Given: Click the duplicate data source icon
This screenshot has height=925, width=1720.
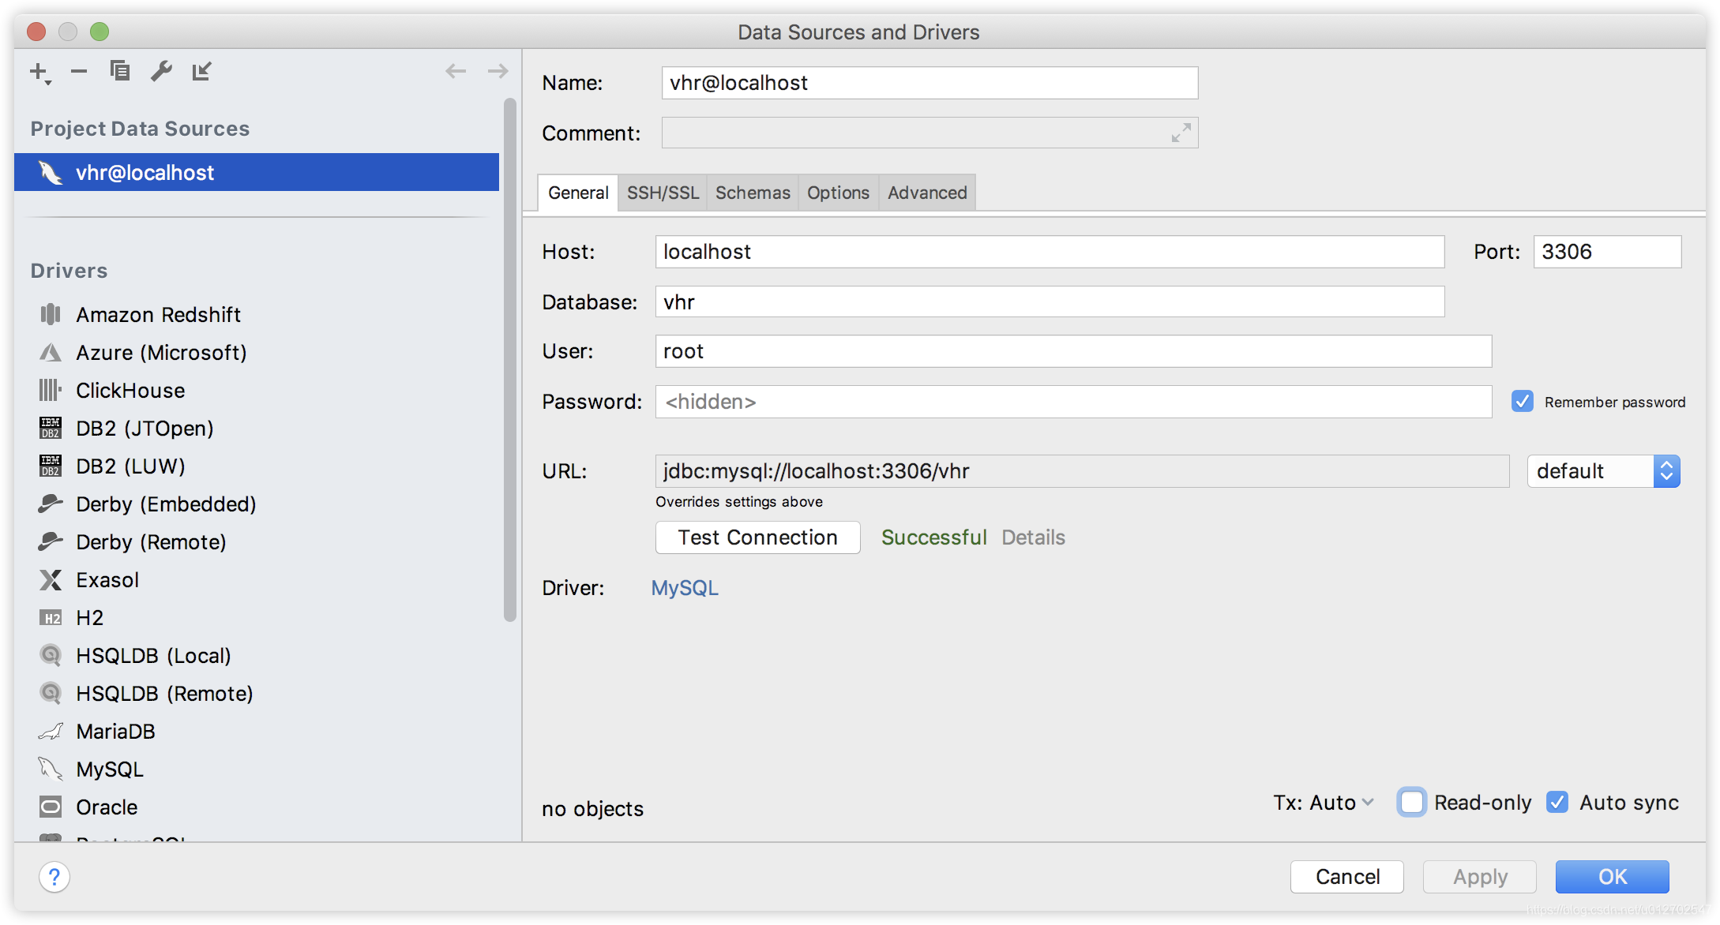Looking at the screenshot, I should (x=118, y=70).
